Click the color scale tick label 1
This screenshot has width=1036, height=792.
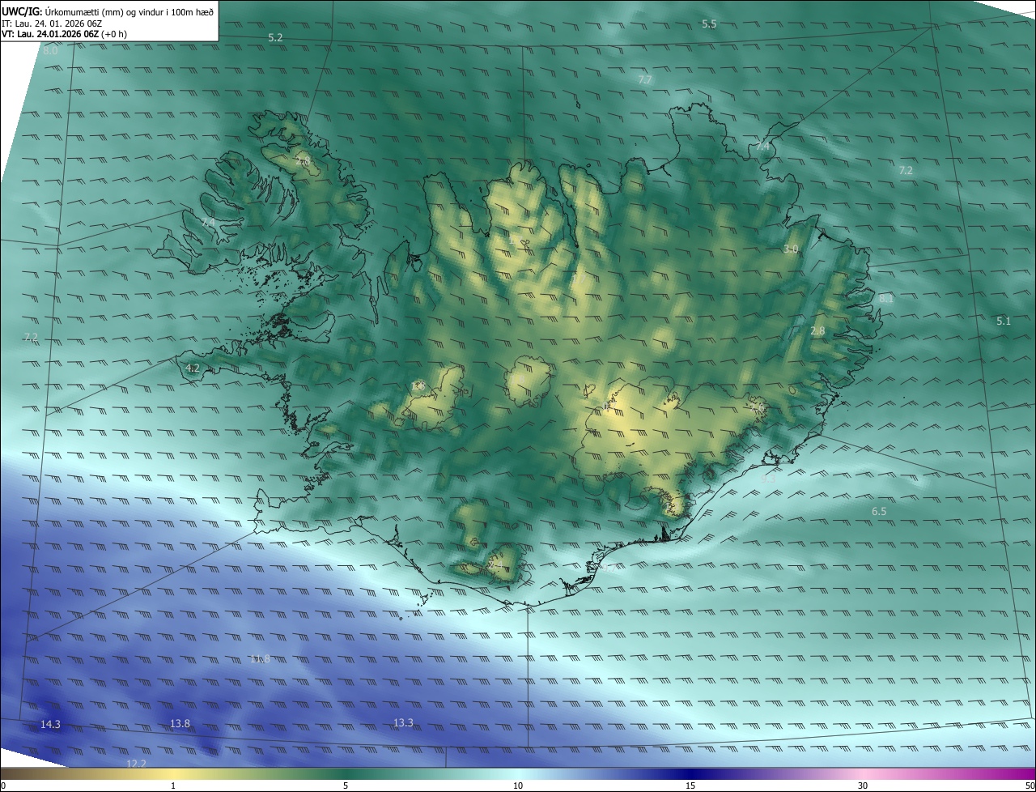pos(173,786)
